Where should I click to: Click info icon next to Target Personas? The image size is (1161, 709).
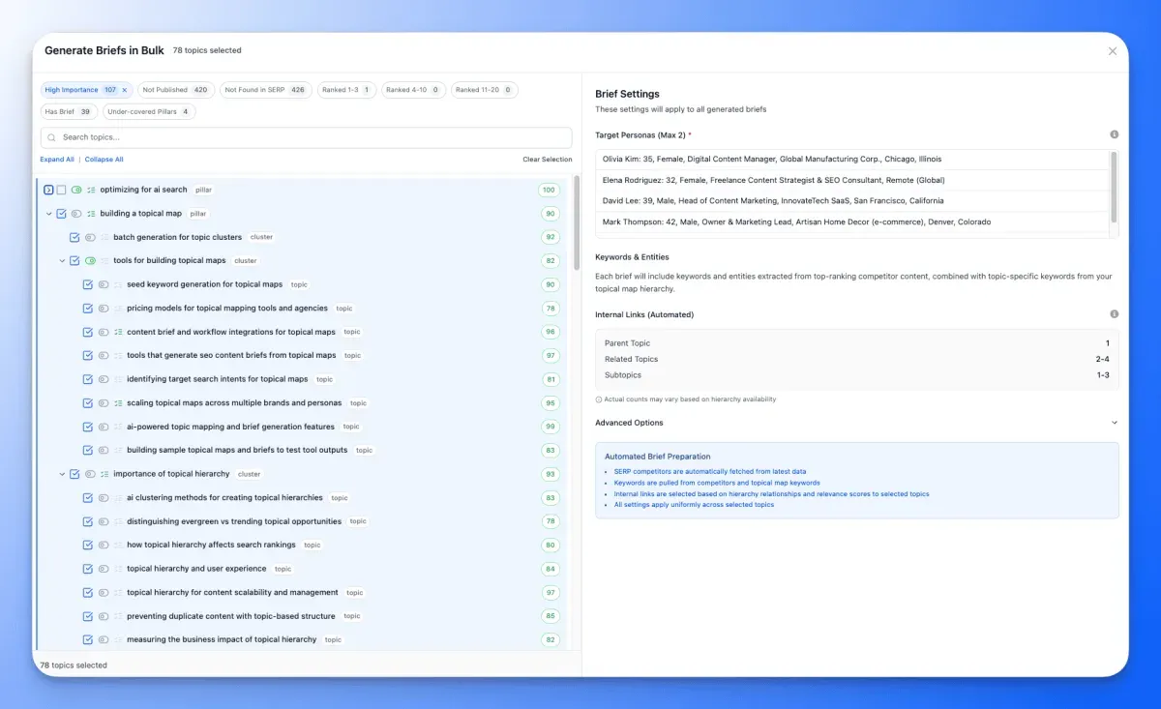coord(1115,134)
